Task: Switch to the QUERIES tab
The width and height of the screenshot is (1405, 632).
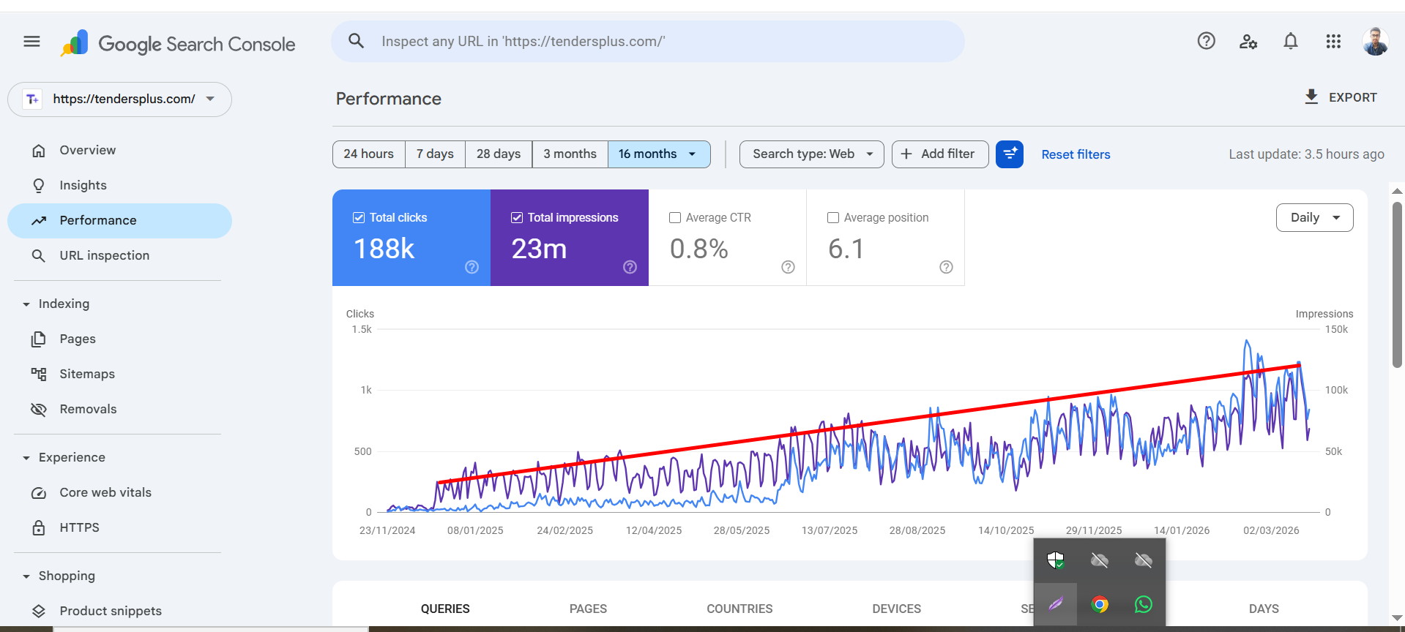Action: (445, 609)
